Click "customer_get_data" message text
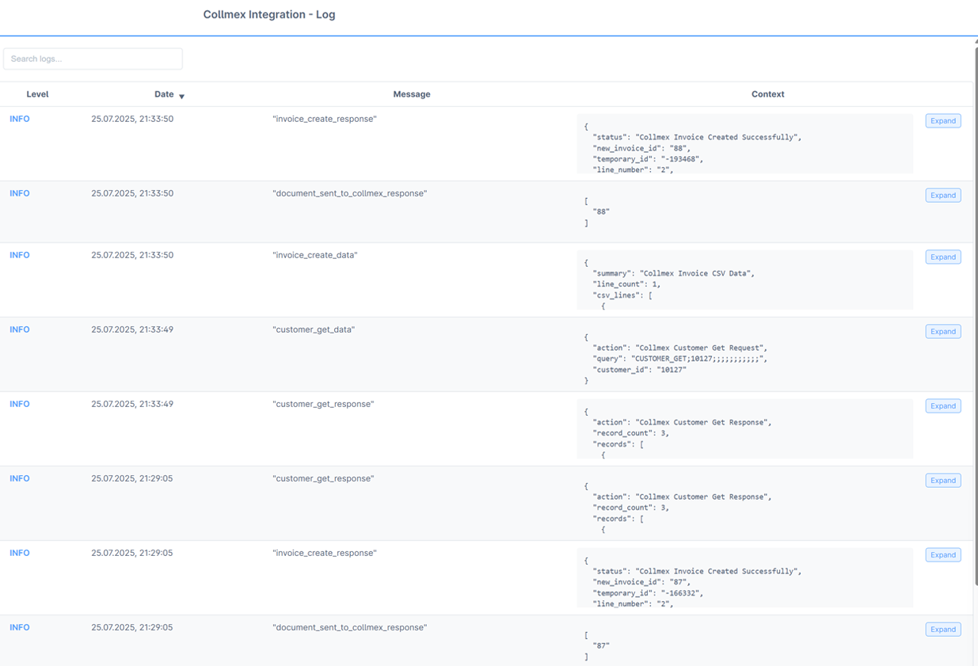The height and width of the screenshot is (666, 978). pyautogui.click(x=314, y=329)
